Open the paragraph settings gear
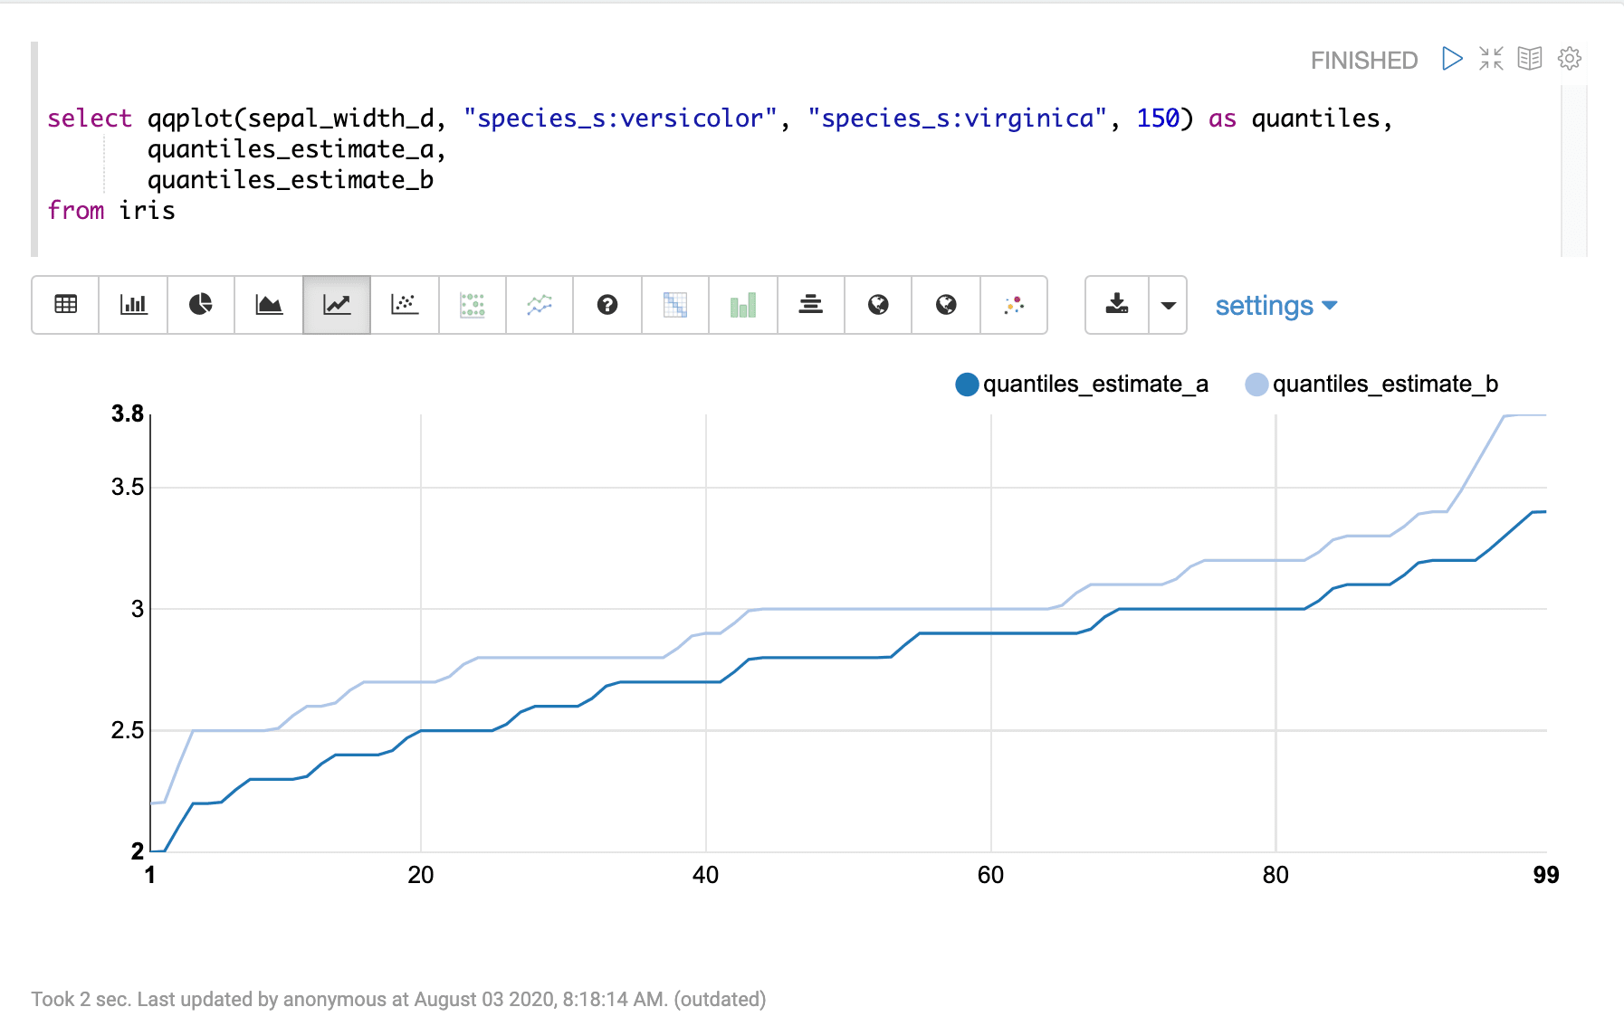 pos(1570,58)
